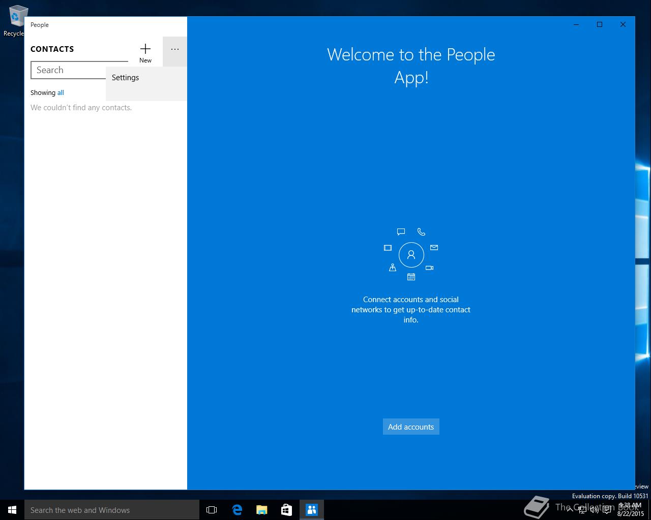
Task: Open Task View from taskbar
Action: tap(212, 510)
